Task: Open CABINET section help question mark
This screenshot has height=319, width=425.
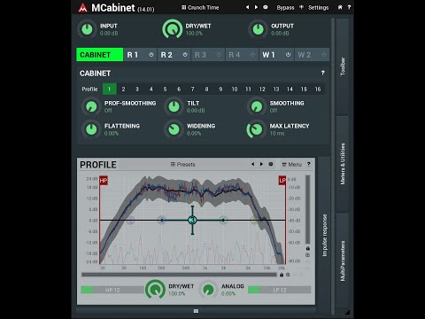Action: [323, 73]
